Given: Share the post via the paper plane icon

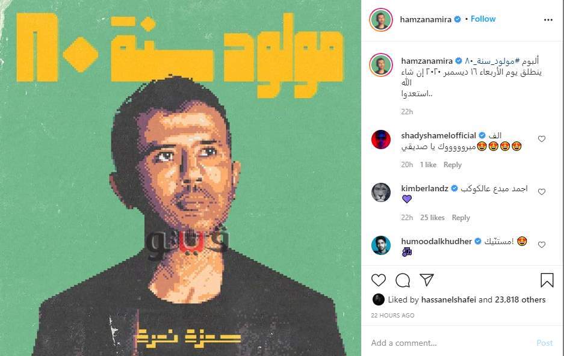Looking at the screenshot, I should pos(427,280).
